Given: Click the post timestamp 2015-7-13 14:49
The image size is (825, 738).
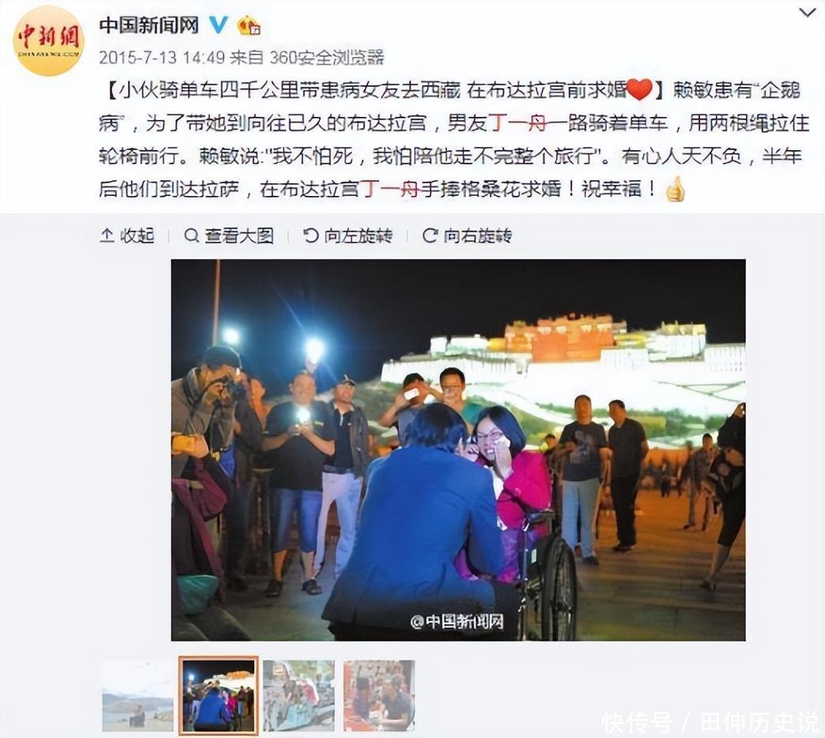Looking at the screenshot, I should (162, 58).
